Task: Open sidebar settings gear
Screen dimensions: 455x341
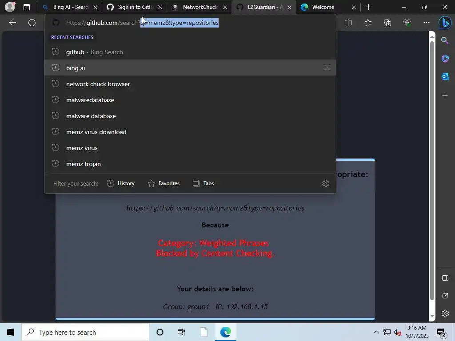Action: coord(445,313)
